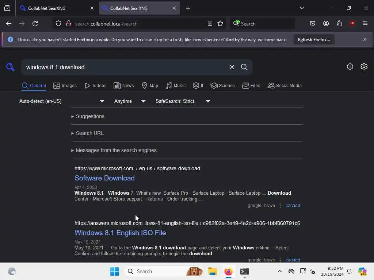This screenshot has height=280, width=374.
Task: Click the Refresh Firefox button
Action: click(314, 40)
